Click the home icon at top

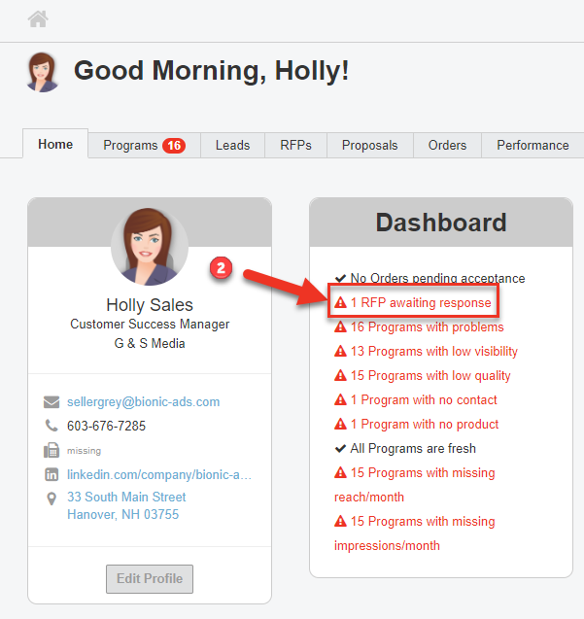(x=38, y=18)
